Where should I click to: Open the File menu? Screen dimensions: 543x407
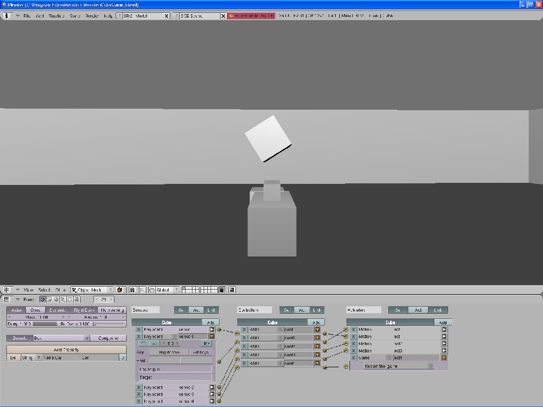(x=27, y=16)
